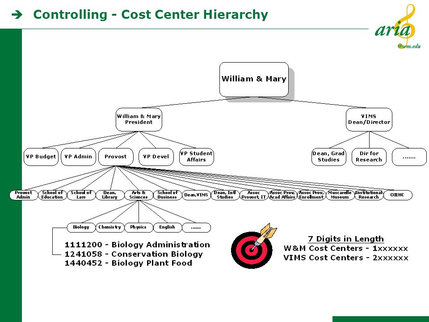Click the slide title Controlling - Cost Center Hierarchy
The image size is (429, 322).
(x=151, y=15)
